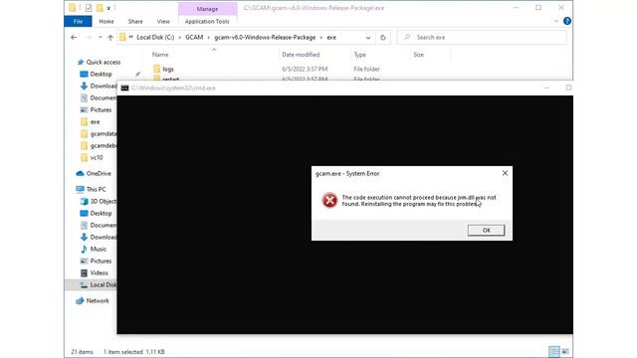
Task: Click OK in the gcam.exe System Error dialog
Action: [x=486, y=230]
